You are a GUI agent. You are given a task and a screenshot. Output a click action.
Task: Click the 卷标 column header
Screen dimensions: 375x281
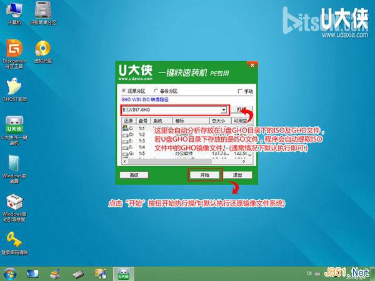tap(191, 121)
